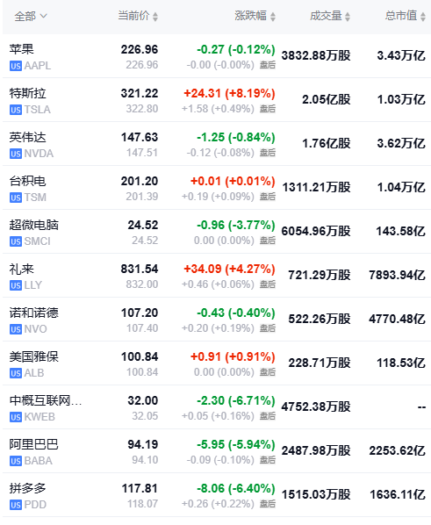Sort by 涨跌幅 using its sort arrows

tap(273, 17)
